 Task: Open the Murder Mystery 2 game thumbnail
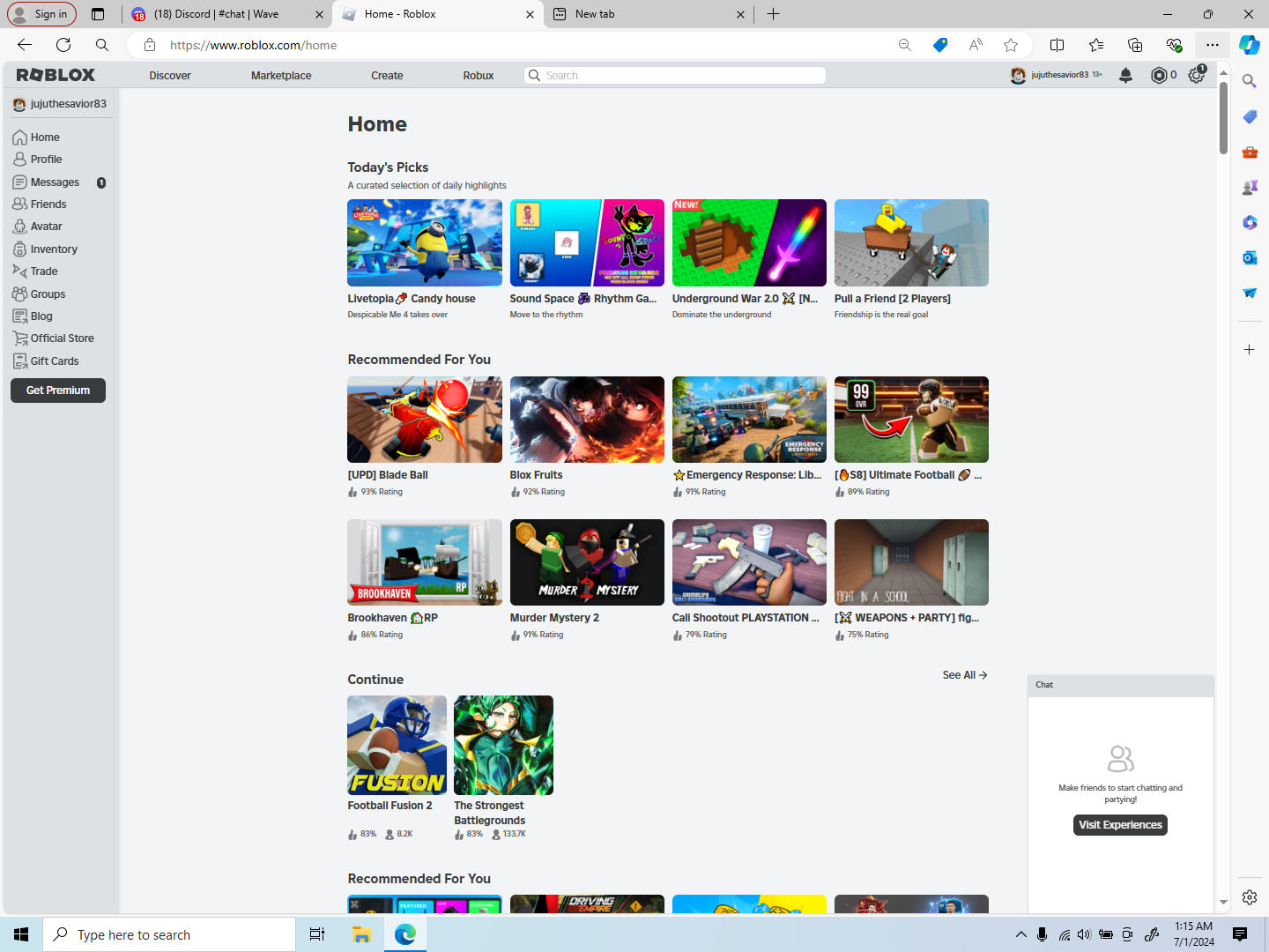[587, 562]
